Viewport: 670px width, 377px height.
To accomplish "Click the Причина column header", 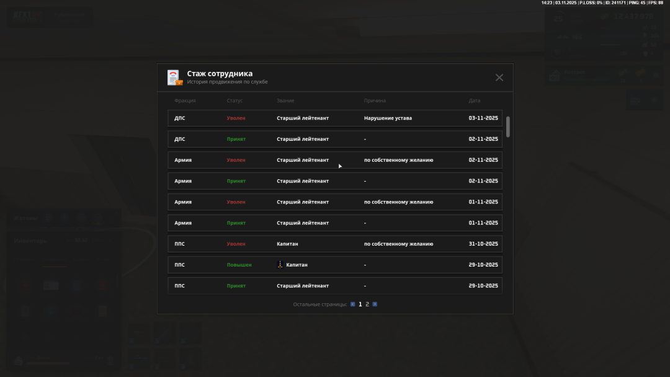I will click(375, 100).
